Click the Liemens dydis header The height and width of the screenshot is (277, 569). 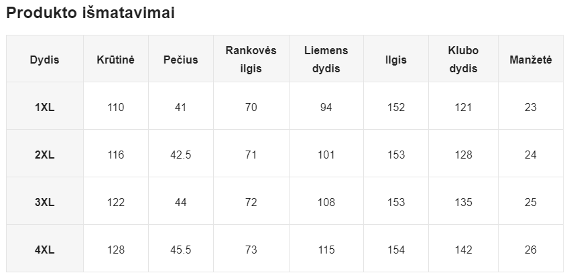pyautogui.click(x=326, y=60)
